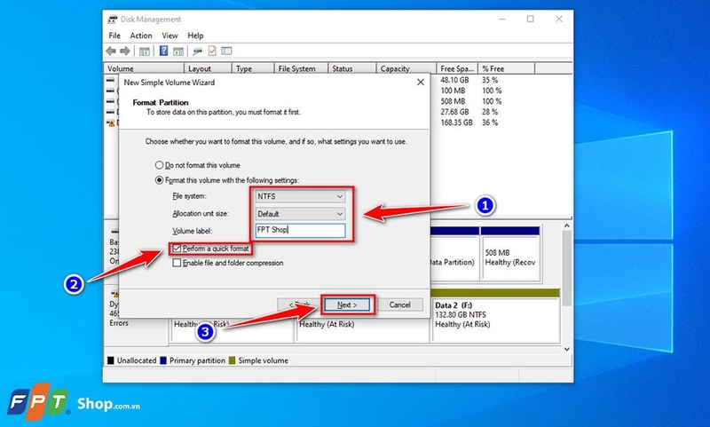Image resolution: width=710 pixels, height=427 pixels.
Task: Click the Back arrow toolbar icon
Action: 111,51
